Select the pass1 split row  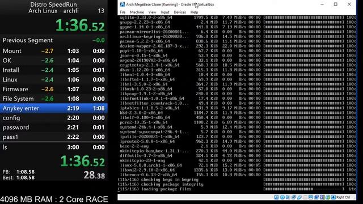[54, 137]
